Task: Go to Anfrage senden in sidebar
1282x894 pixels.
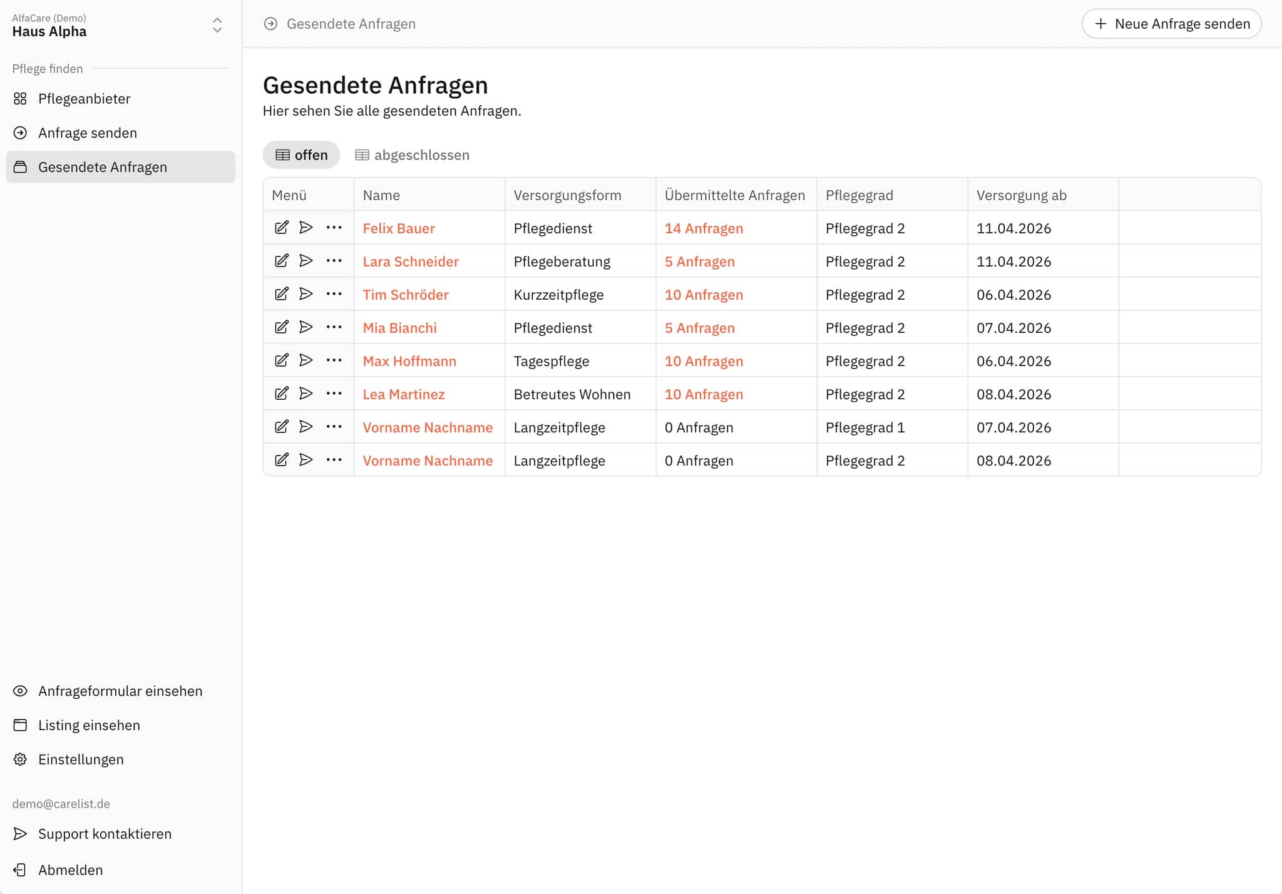Action: (x=87, y=133)
